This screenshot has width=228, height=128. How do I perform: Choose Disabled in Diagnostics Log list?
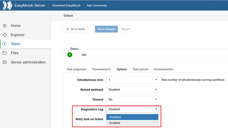click(x=132, y=117)
